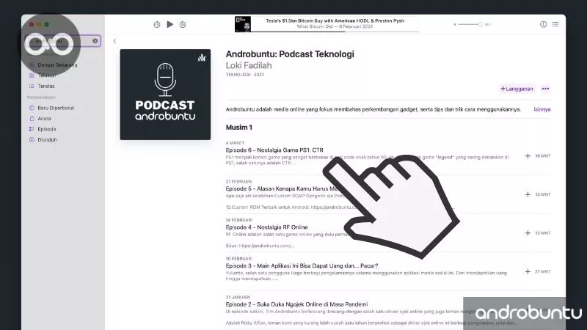Open the now playing Tesla Bitcoin episode title
The image size is (587, 330).
tap(335, 21)
